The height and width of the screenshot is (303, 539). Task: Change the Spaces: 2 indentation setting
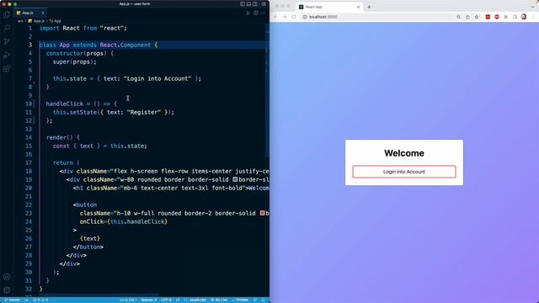click(x=149, y=300)
